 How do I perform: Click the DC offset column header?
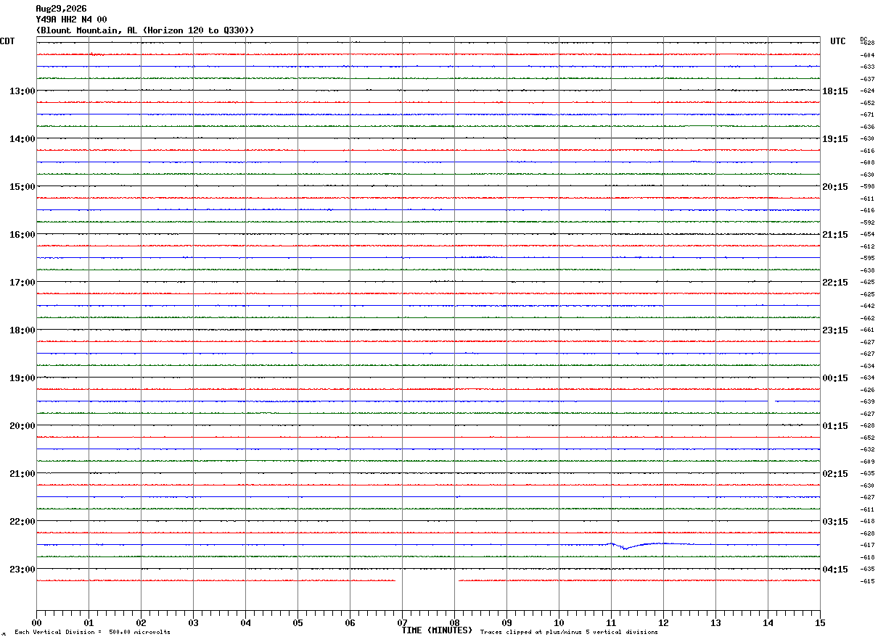863,38
